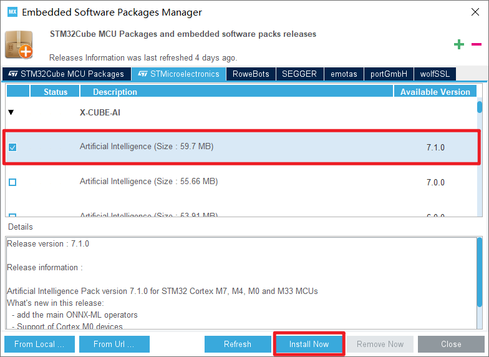Click 'Releases Information was last refreshed' text

click(x=143, y=57)
